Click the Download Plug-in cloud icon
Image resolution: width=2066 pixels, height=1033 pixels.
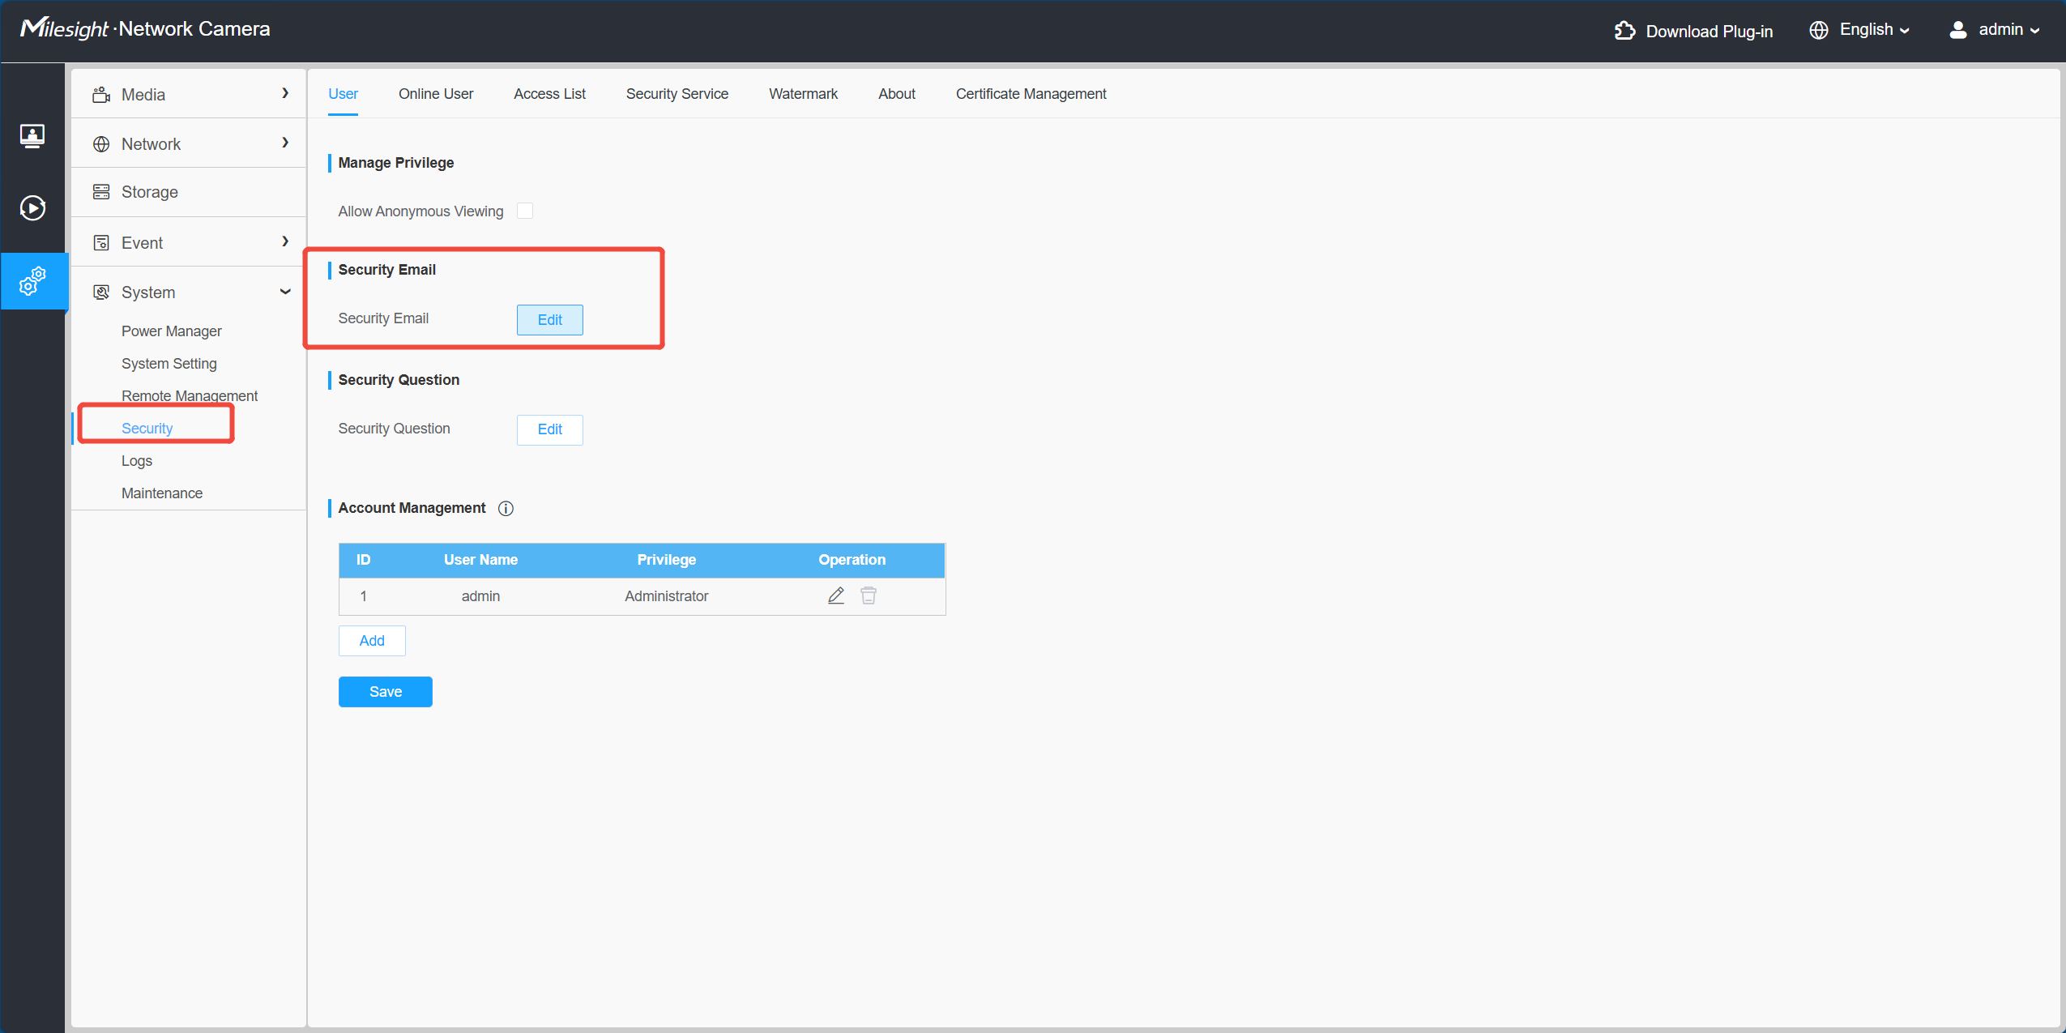point(1624,30)
